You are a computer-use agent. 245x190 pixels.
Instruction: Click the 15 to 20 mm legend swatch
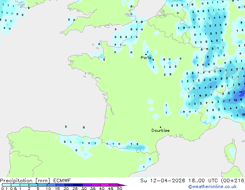(x=60, y=185)
